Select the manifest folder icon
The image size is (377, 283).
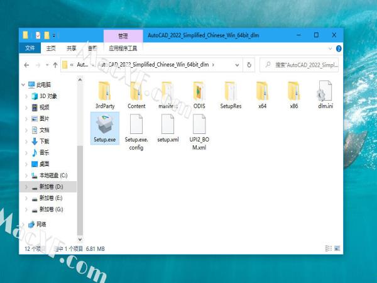pos(168,91)
